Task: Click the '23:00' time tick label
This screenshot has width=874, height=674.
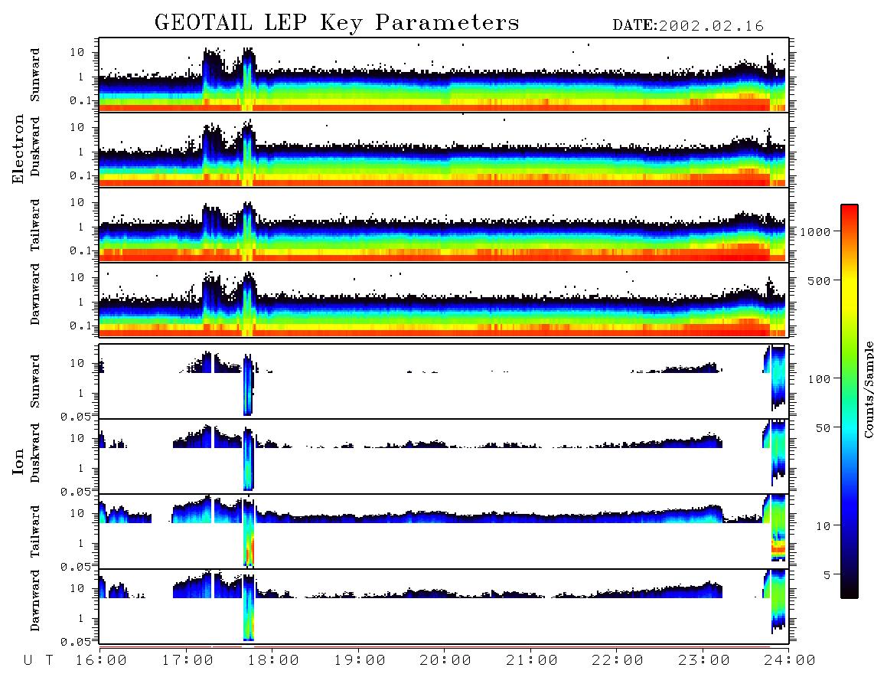Action: click(x=704, y=661)
